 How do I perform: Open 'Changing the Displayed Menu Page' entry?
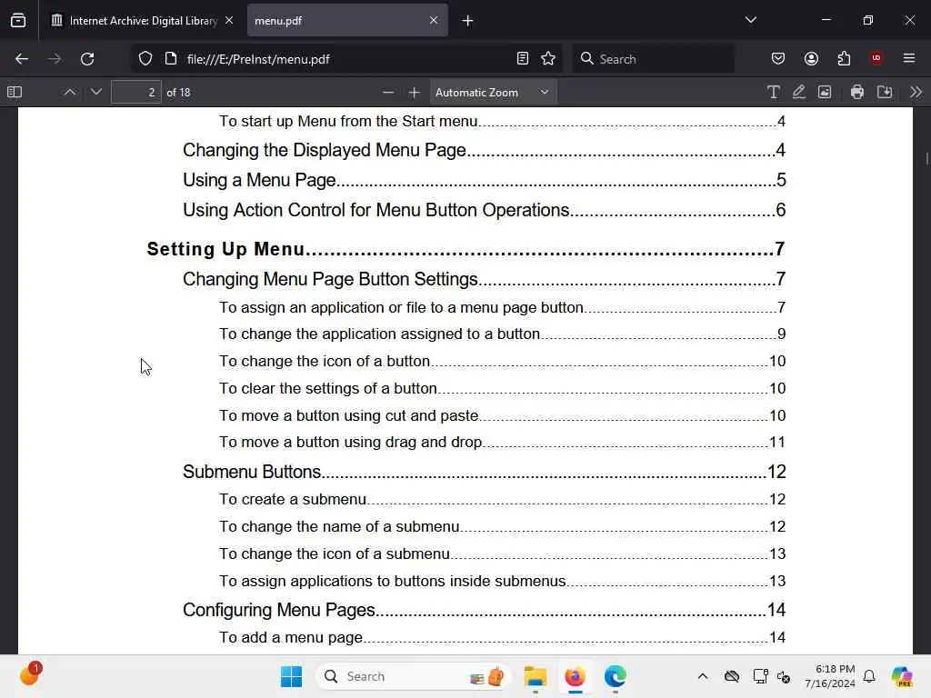[x=484, y=150]
